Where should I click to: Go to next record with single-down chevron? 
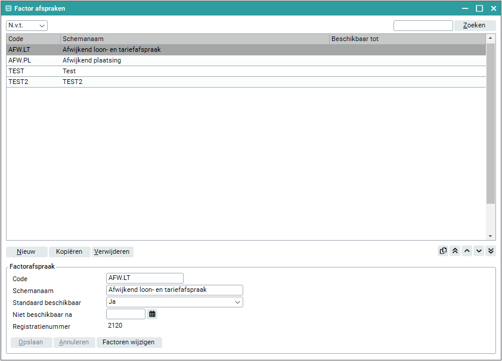(x=479, y=251)
